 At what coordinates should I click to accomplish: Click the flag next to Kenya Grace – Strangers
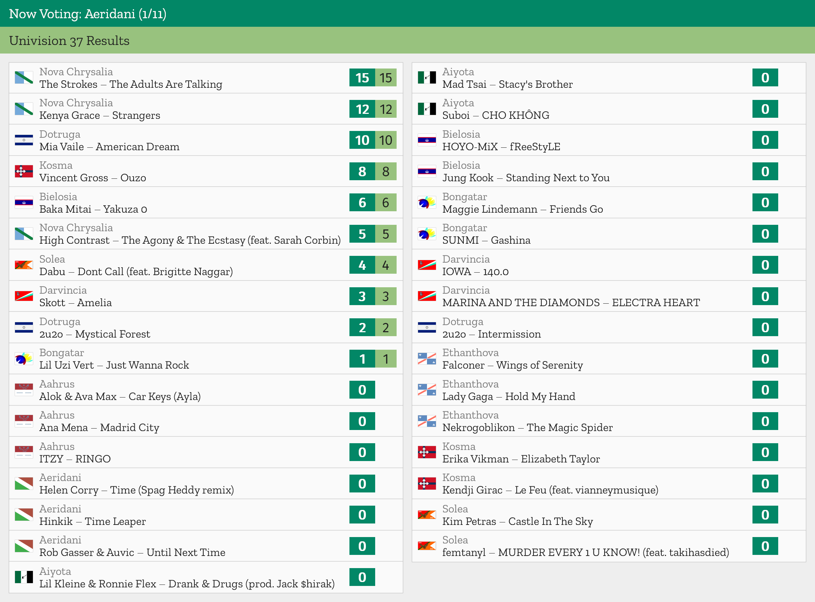(x=24, y=109)
